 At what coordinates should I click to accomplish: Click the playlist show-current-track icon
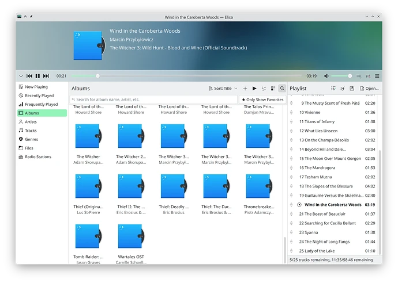333,89
